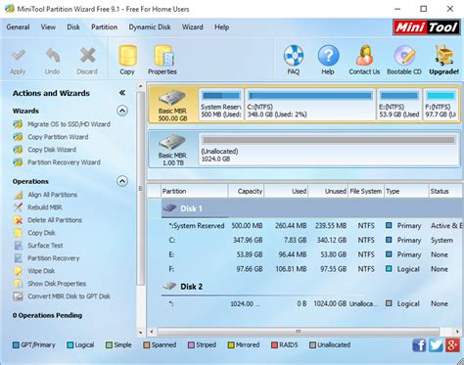
Task: Open the FAQ lifebuoy icon
Action: (x=294, y=55)
